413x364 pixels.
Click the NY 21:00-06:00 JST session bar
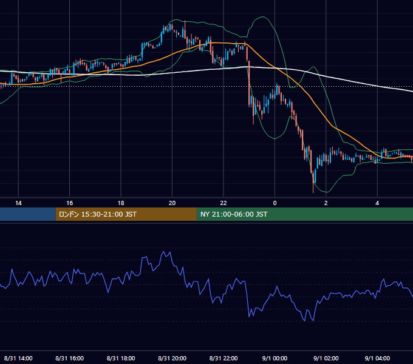[x=305, y=214]
